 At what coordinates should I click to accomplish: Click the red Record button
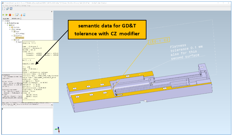coord(10,15)
